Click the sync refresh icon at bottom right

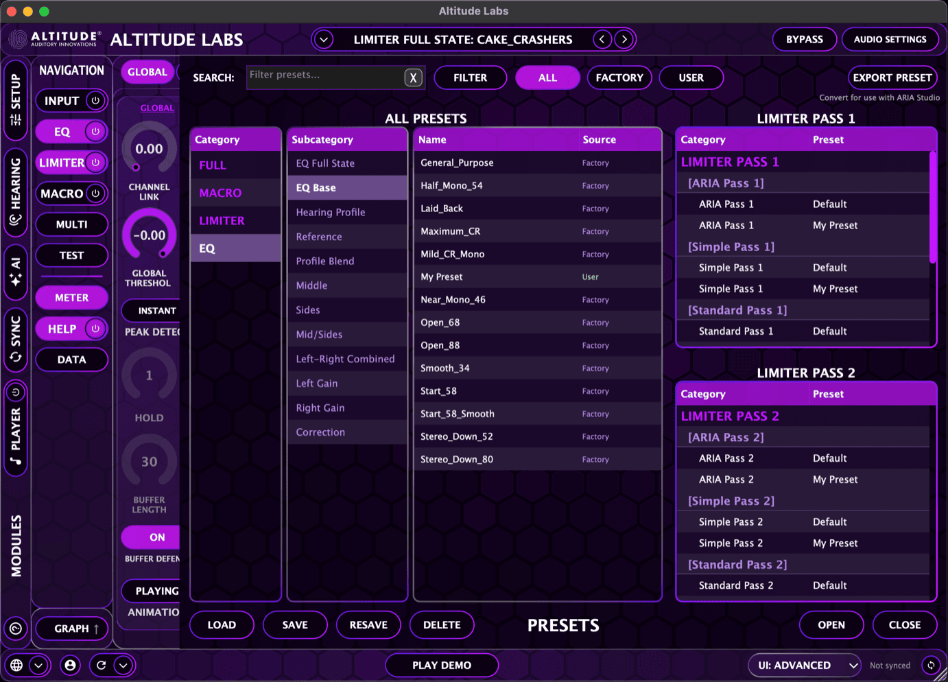coord(931,665)
